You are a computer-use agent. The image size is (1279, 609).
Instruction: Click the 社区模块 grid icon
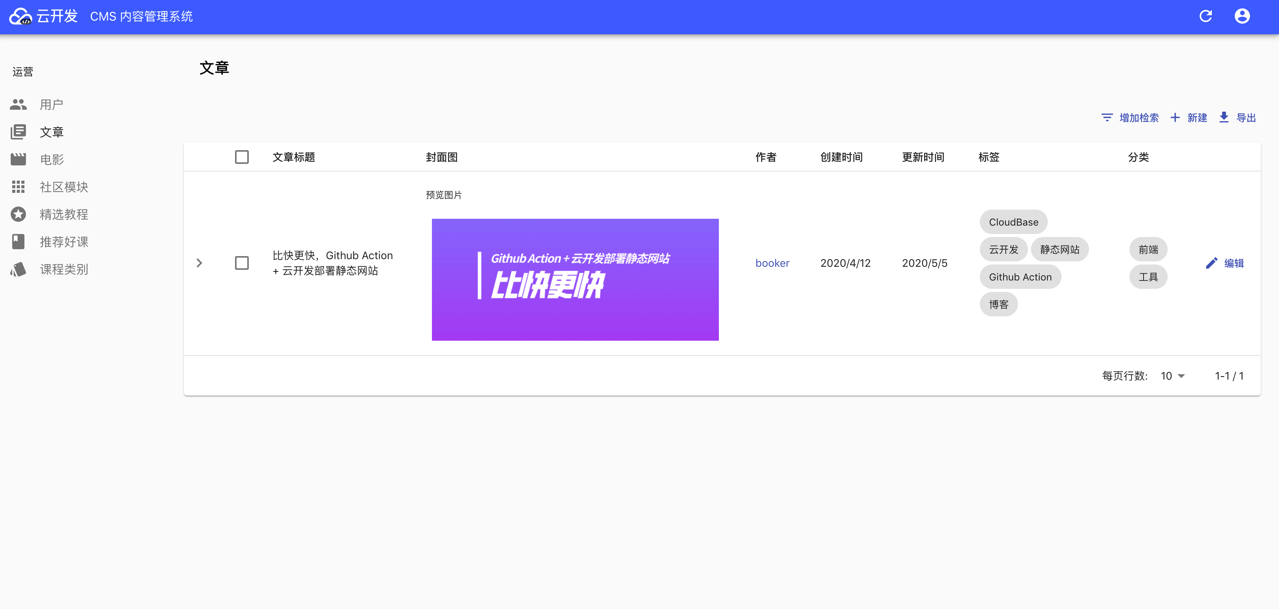click(18, 187)
